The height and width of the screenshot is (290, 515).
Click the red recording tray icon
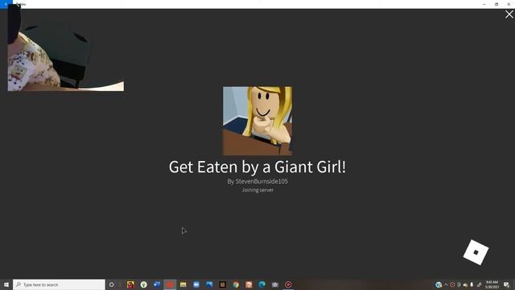[452, 284]
